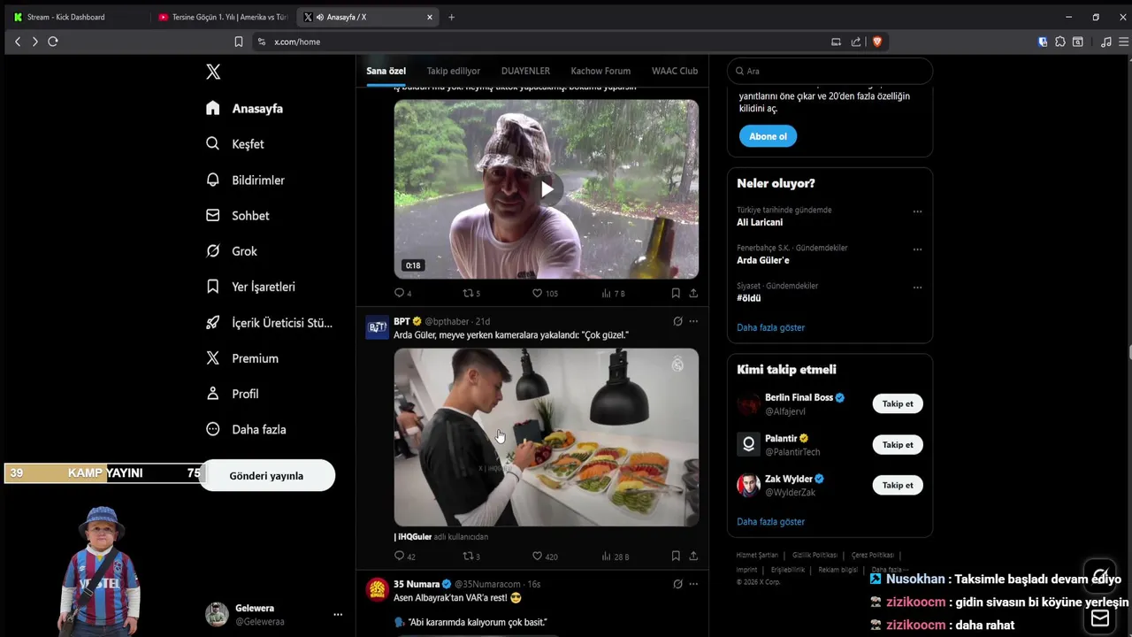Follow Zak Wylder

point(898,485)
